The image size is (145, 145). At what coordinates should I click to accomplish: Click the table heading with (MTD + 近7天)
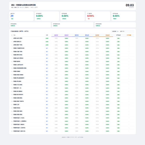pyautogui.click(x=20, y=31)
